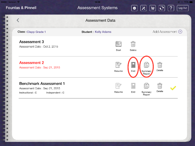Log out of Assessment Systems

pyautogui.click(x=183, y=8)
